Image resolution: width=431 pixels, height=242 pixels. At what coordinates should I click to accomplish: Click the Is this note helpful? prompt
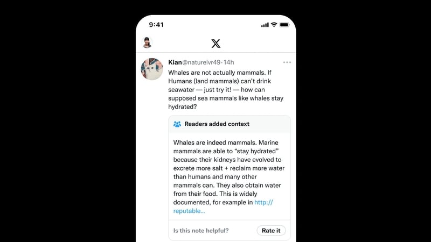(201, 231)
